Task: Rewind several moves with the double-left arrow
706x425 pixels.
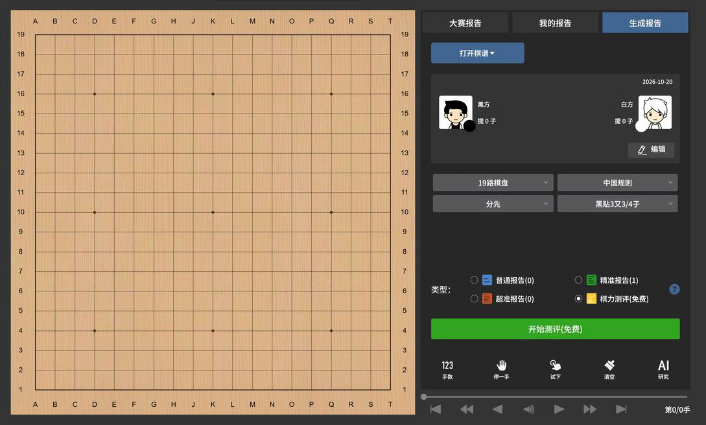Action: 467,409
